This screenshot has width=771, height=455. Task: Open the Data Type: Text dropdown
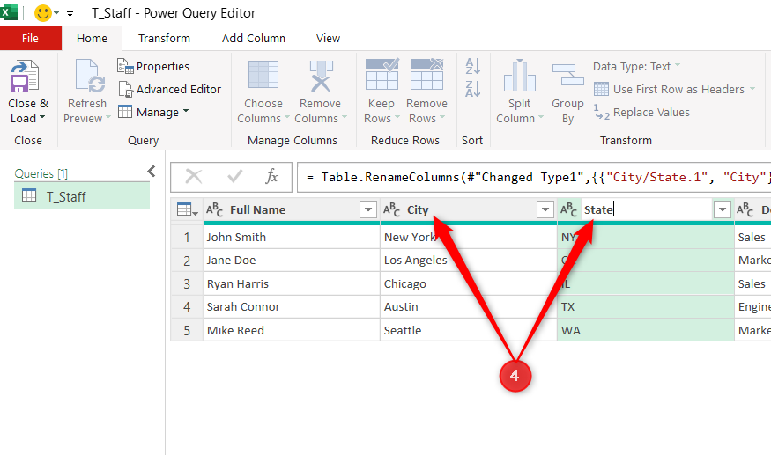click(x=637, y=66)
